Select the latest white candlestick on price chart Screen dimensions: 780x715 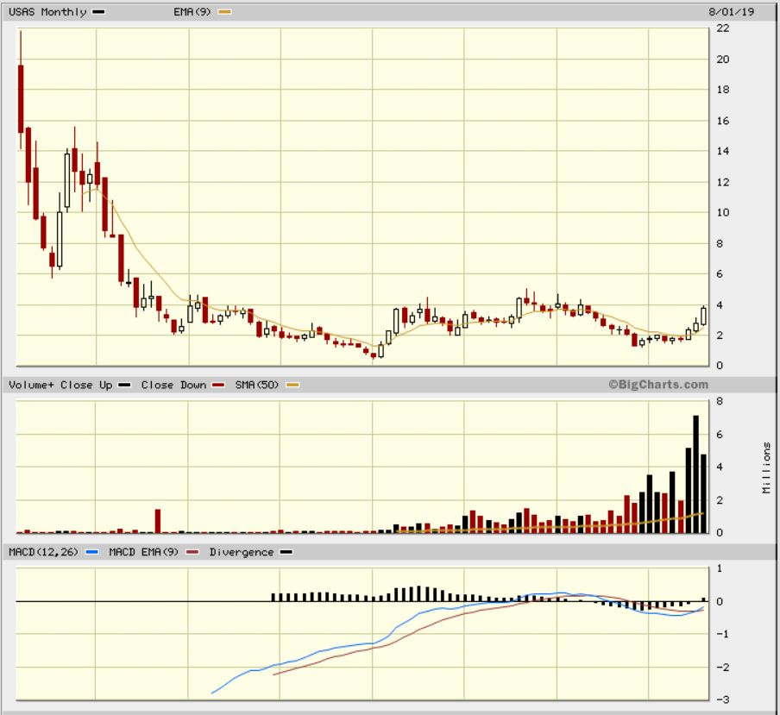point(704,316)
